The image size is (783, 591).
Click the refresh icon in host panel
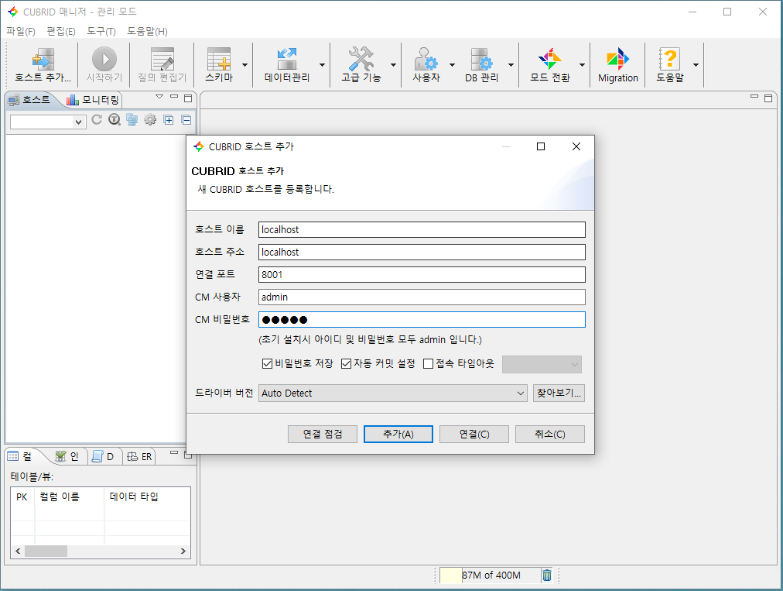(97, 119)
